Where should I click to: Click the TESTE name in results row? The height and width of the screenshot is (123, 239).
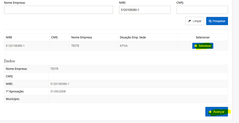(x=75, y=46)
